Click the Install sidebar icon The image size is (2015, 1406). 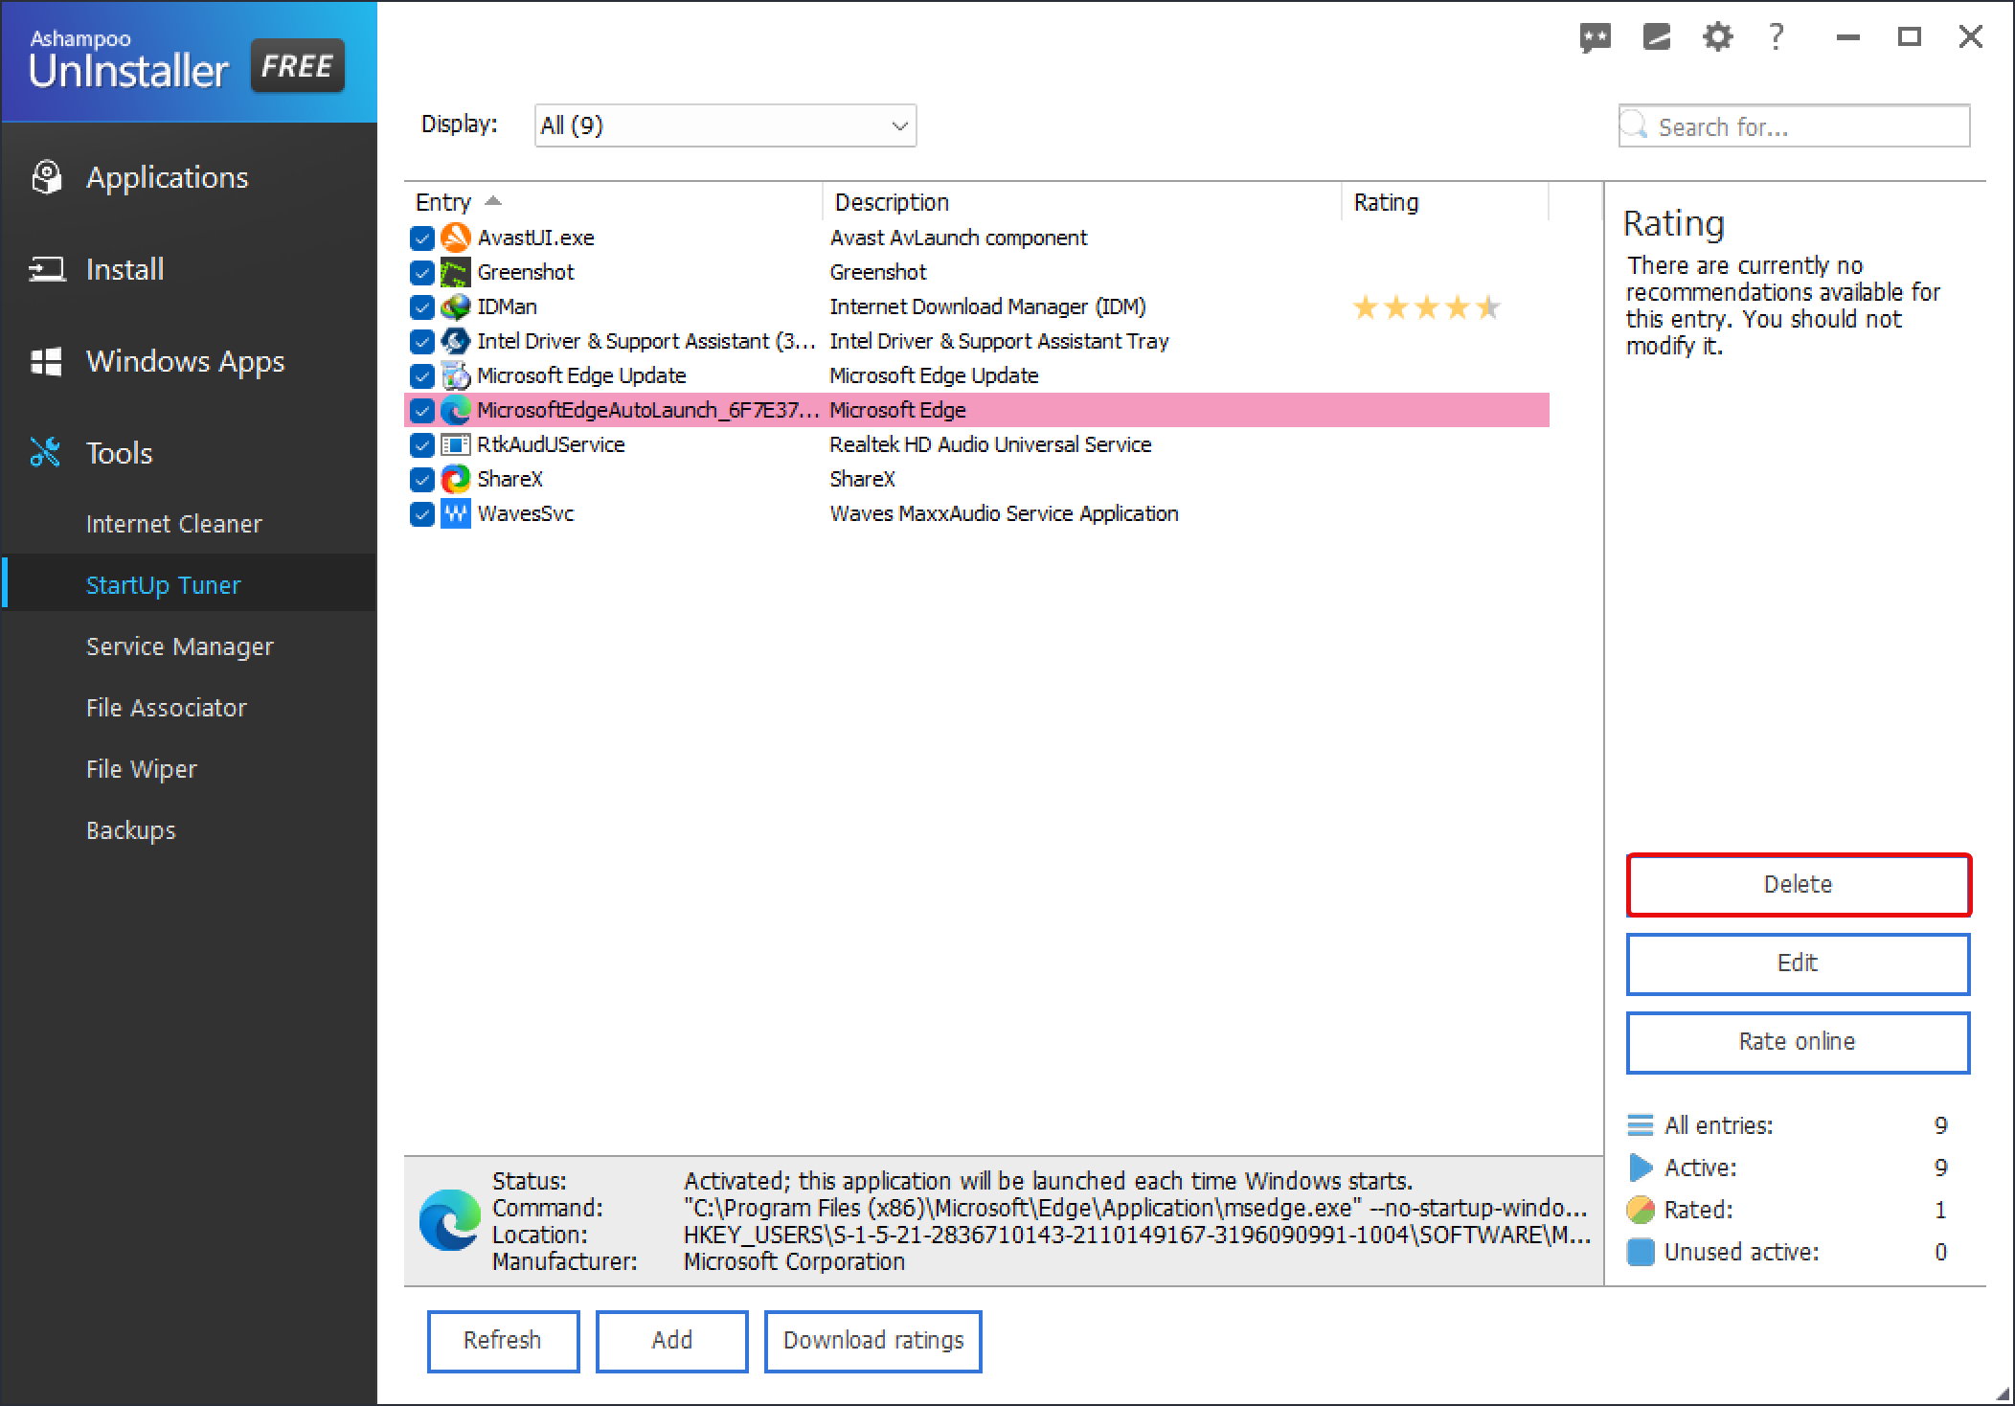click(x=47, y=269)
